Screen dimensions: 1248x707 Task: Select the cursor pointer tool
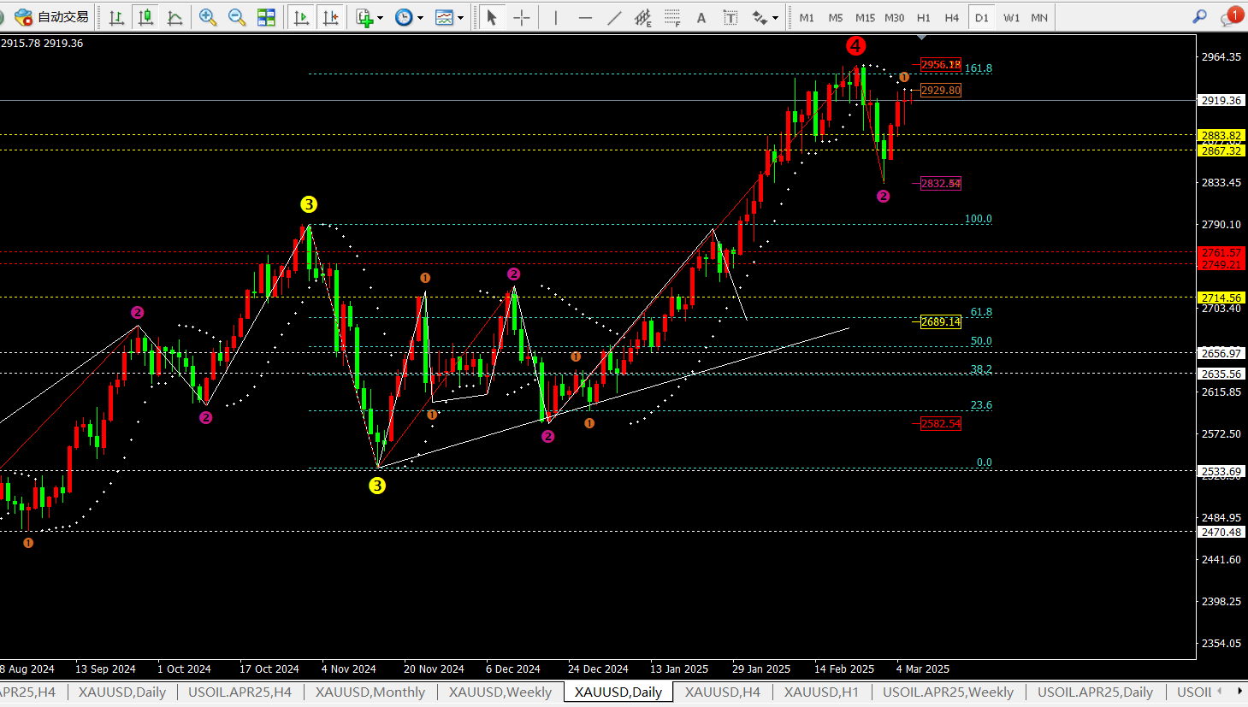[491, 17]
